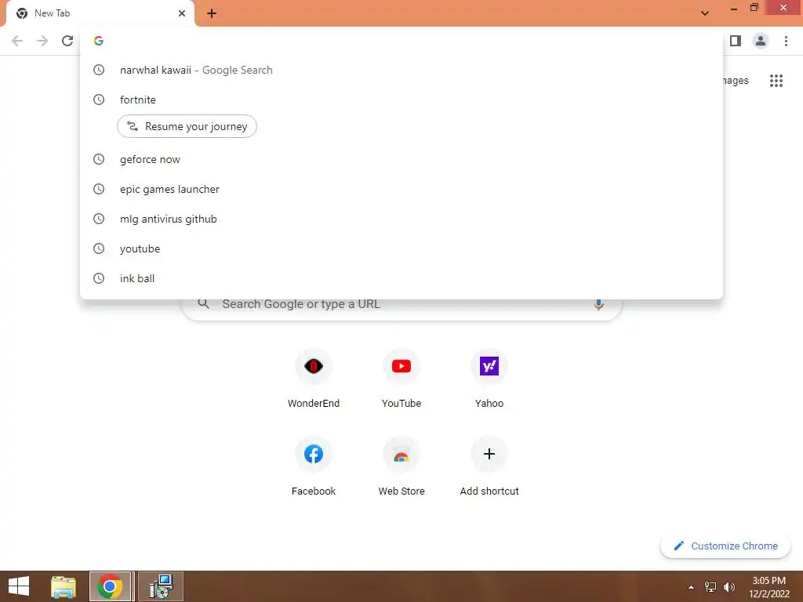
Task: Open a new tab with plus button
Action: (x=212, y=13)
